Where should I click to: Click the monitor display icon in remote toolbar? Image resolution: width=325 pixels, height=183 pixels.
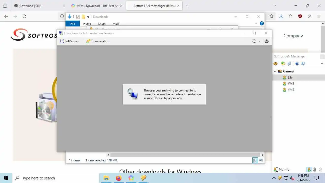[254, 41]
